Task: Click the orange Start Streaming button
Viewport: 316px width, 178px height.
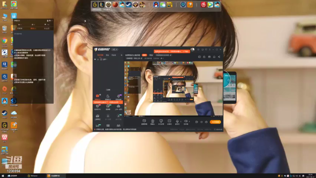Action: pos(215,122)
